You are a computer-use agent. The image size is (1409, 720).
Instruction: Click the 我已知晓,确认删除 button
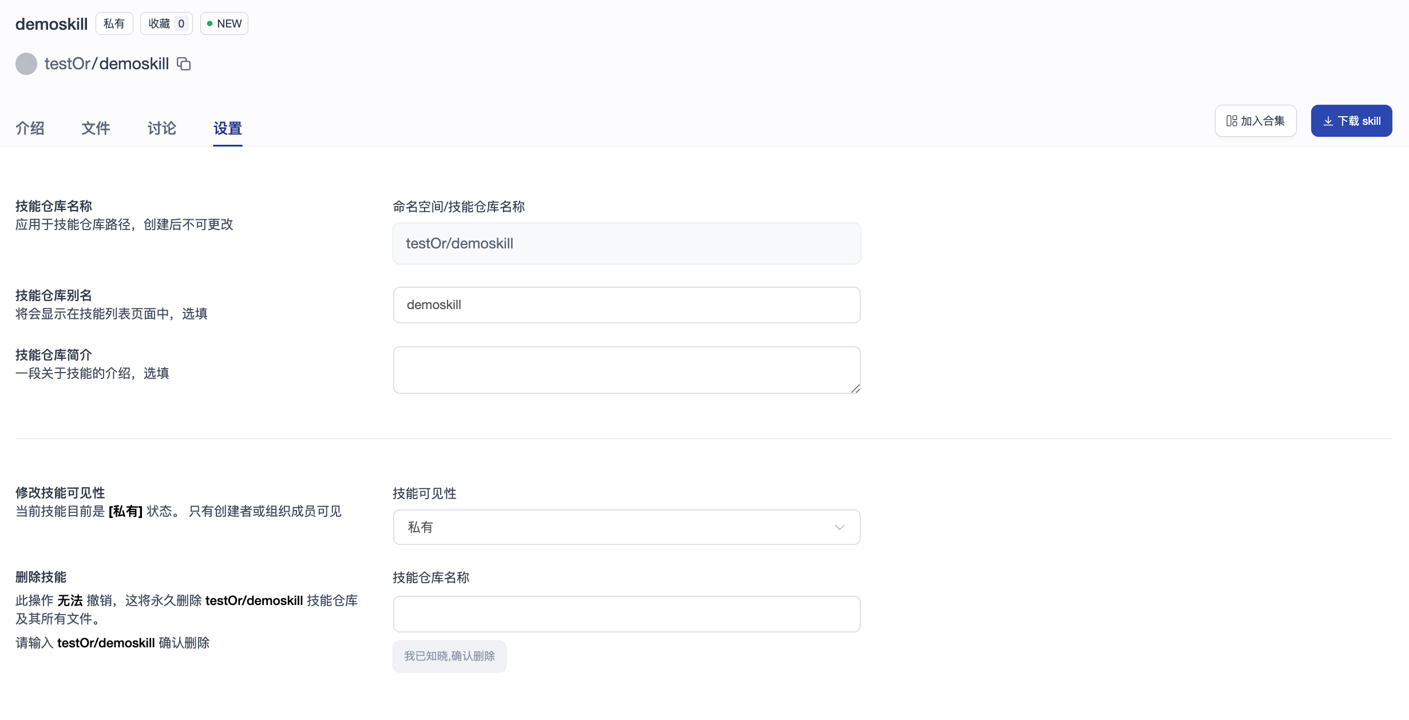449,656
